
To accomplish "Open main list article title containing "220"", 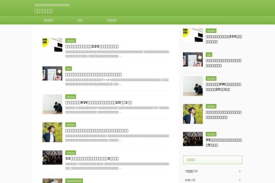I will 92,46.
